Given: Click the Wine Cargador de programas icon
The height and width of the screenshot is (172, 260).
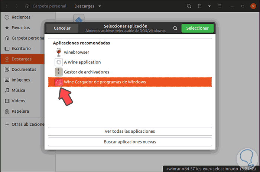Looking at the screenshot, I should click(x=59, y=82).
